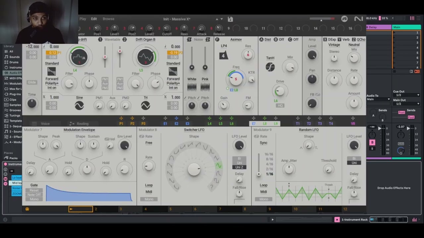Click the standard-mode bars icon under oscillator 2
Image resolution: width=424 pixels, height=238 pixels.
pos(173,71)
